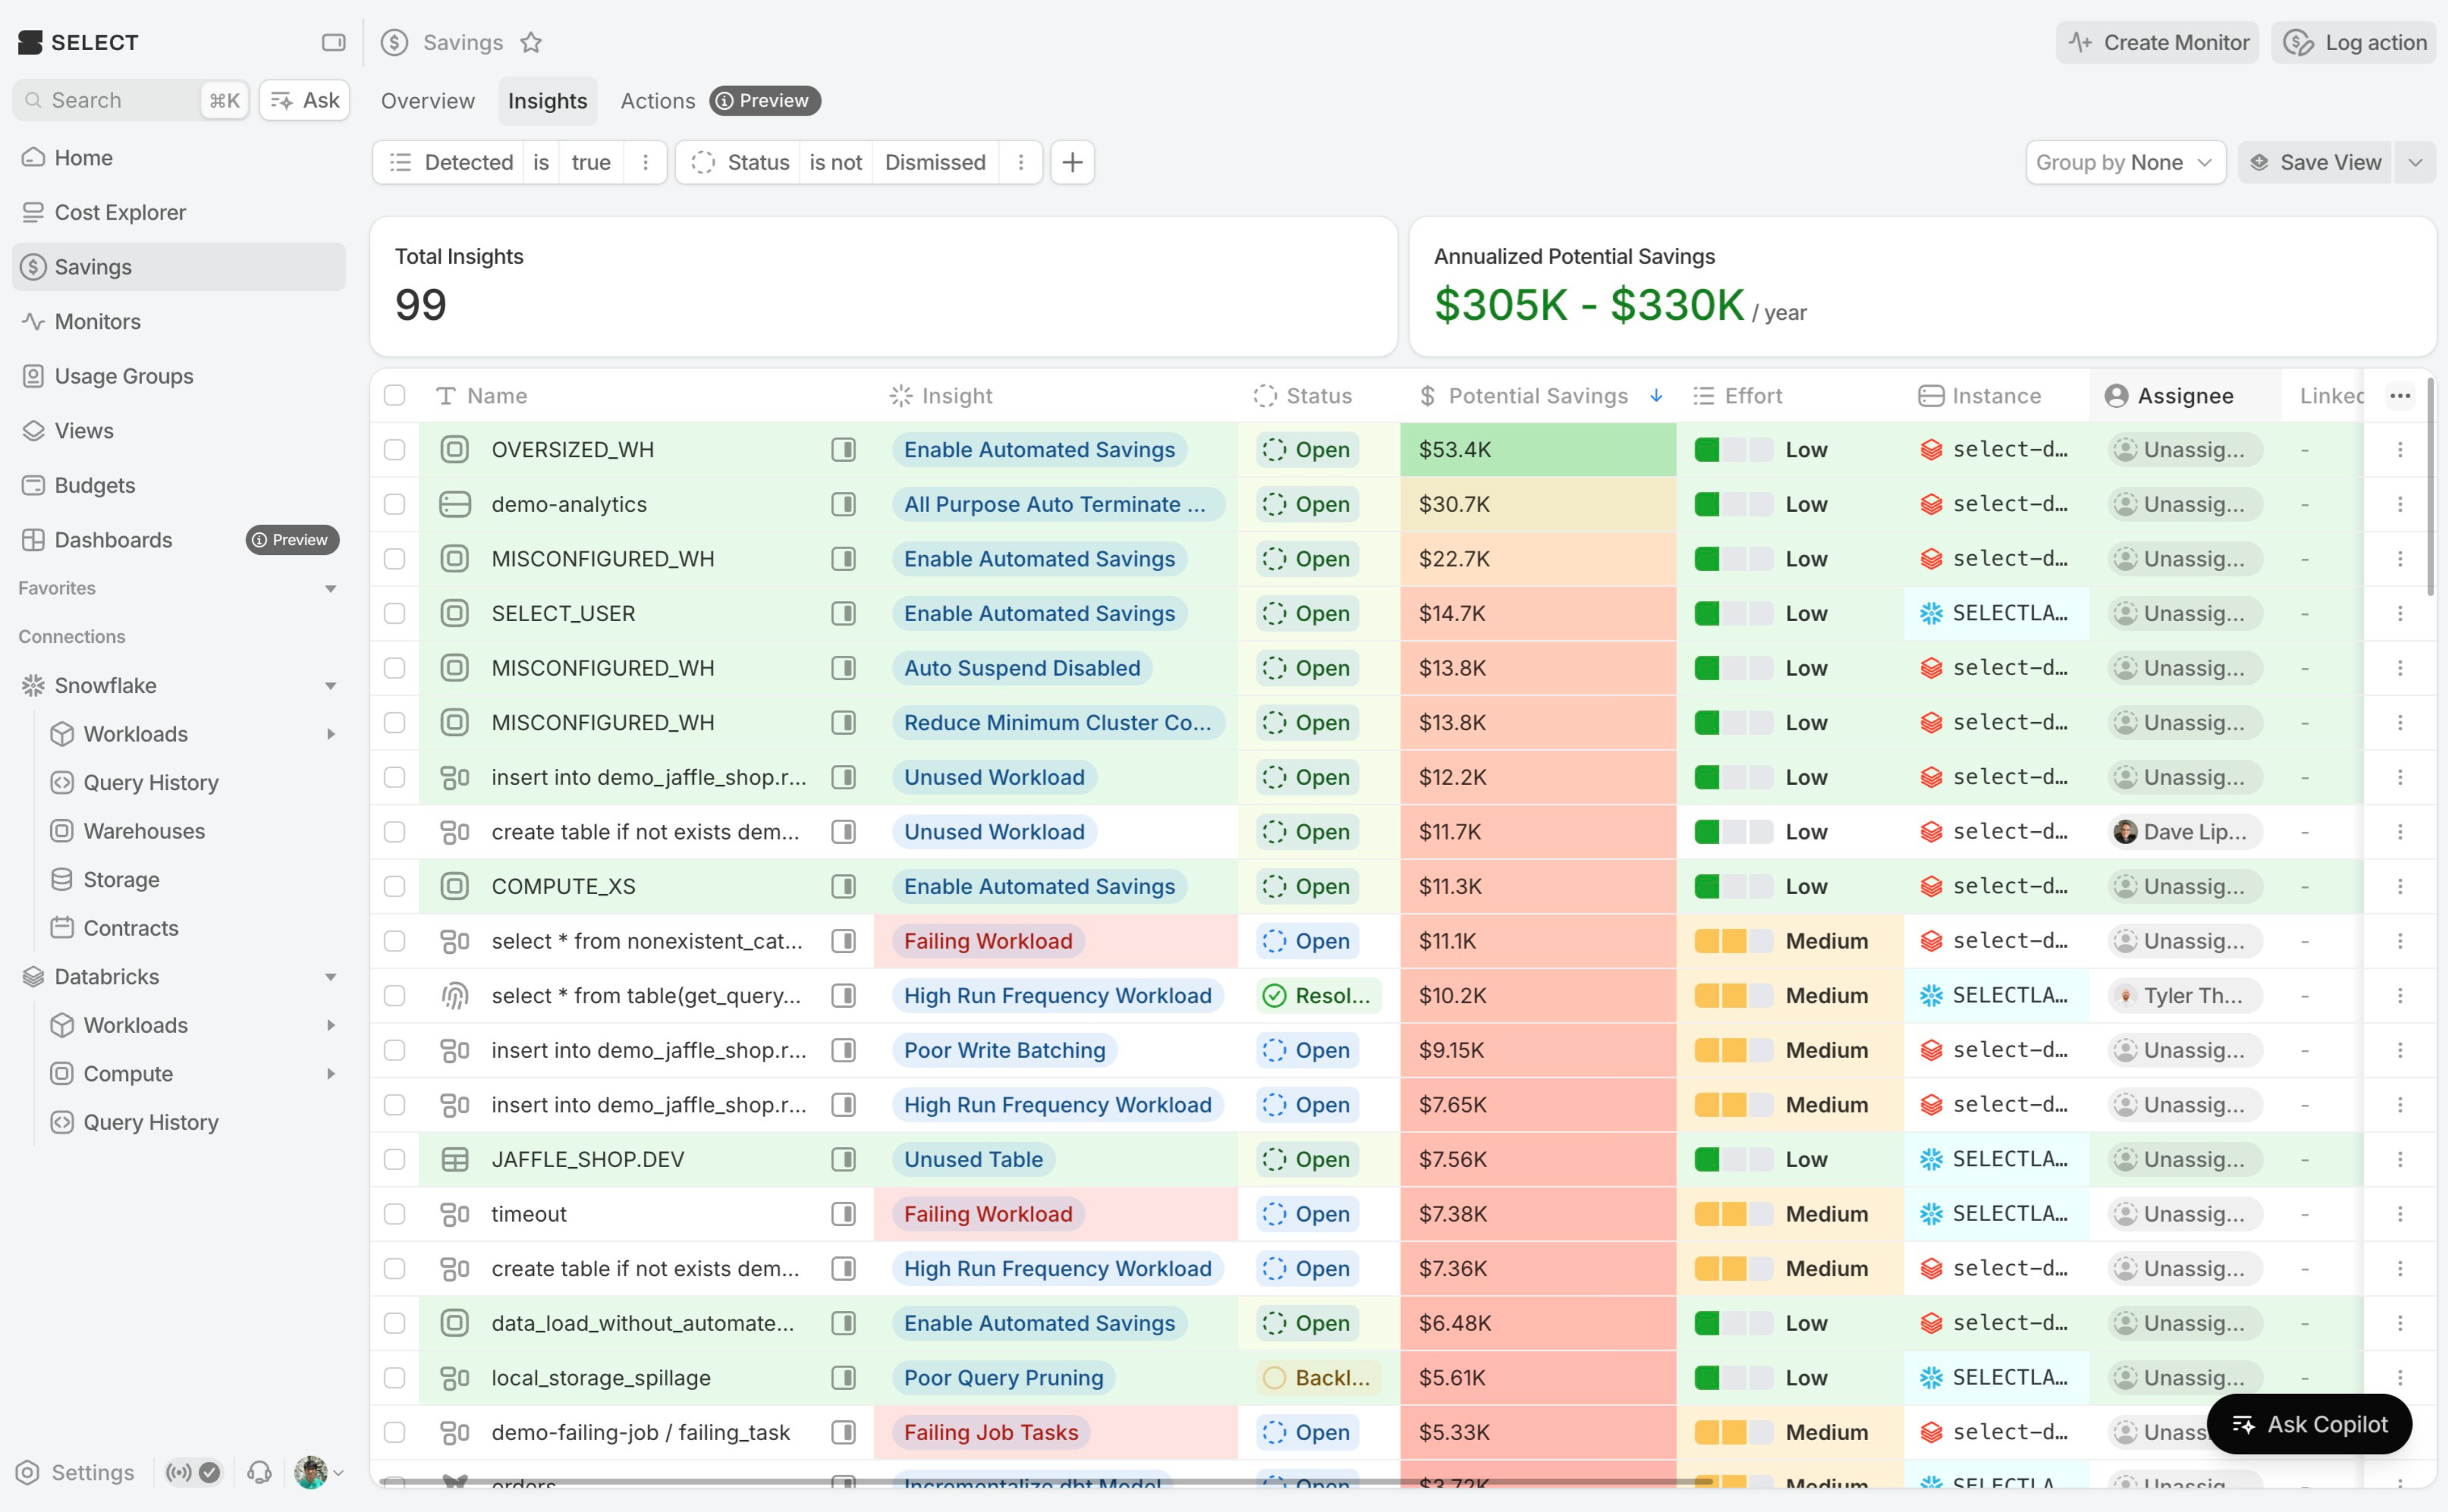Check the demo-analytics row checkbox
2448x1512 pixels.
point(395,504)
